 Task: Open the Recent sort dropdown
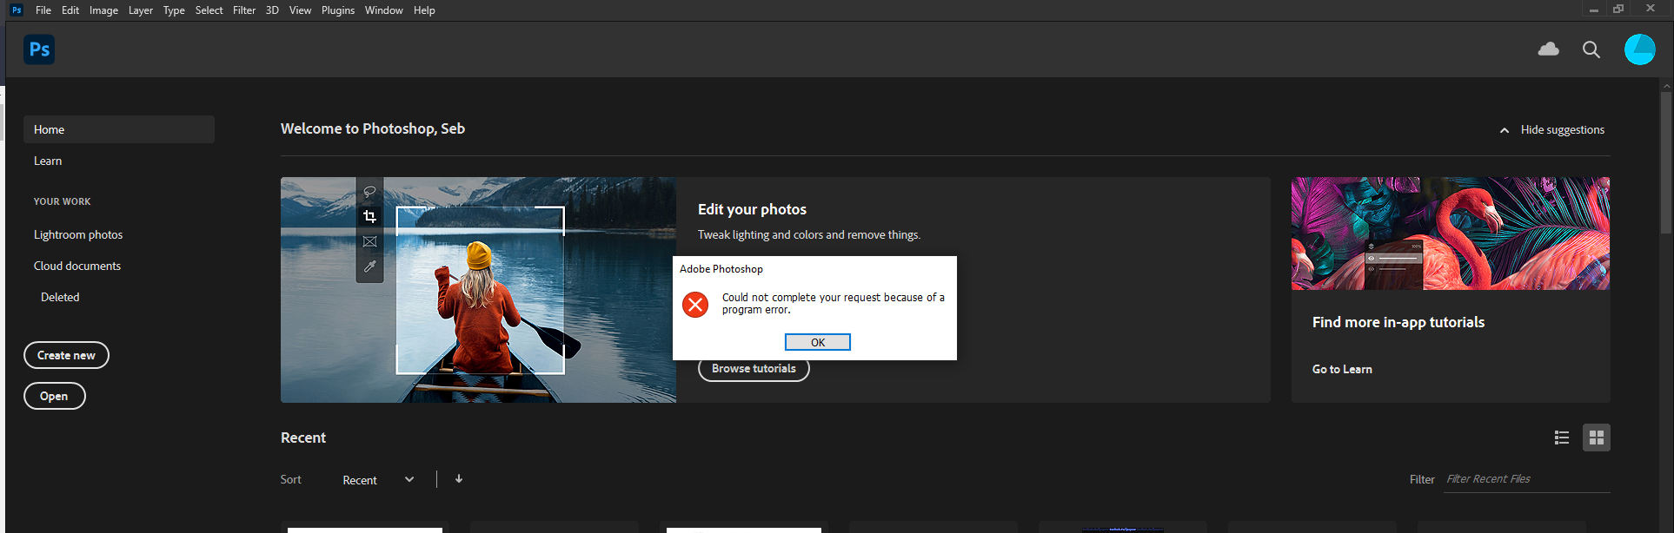point(378,480)
